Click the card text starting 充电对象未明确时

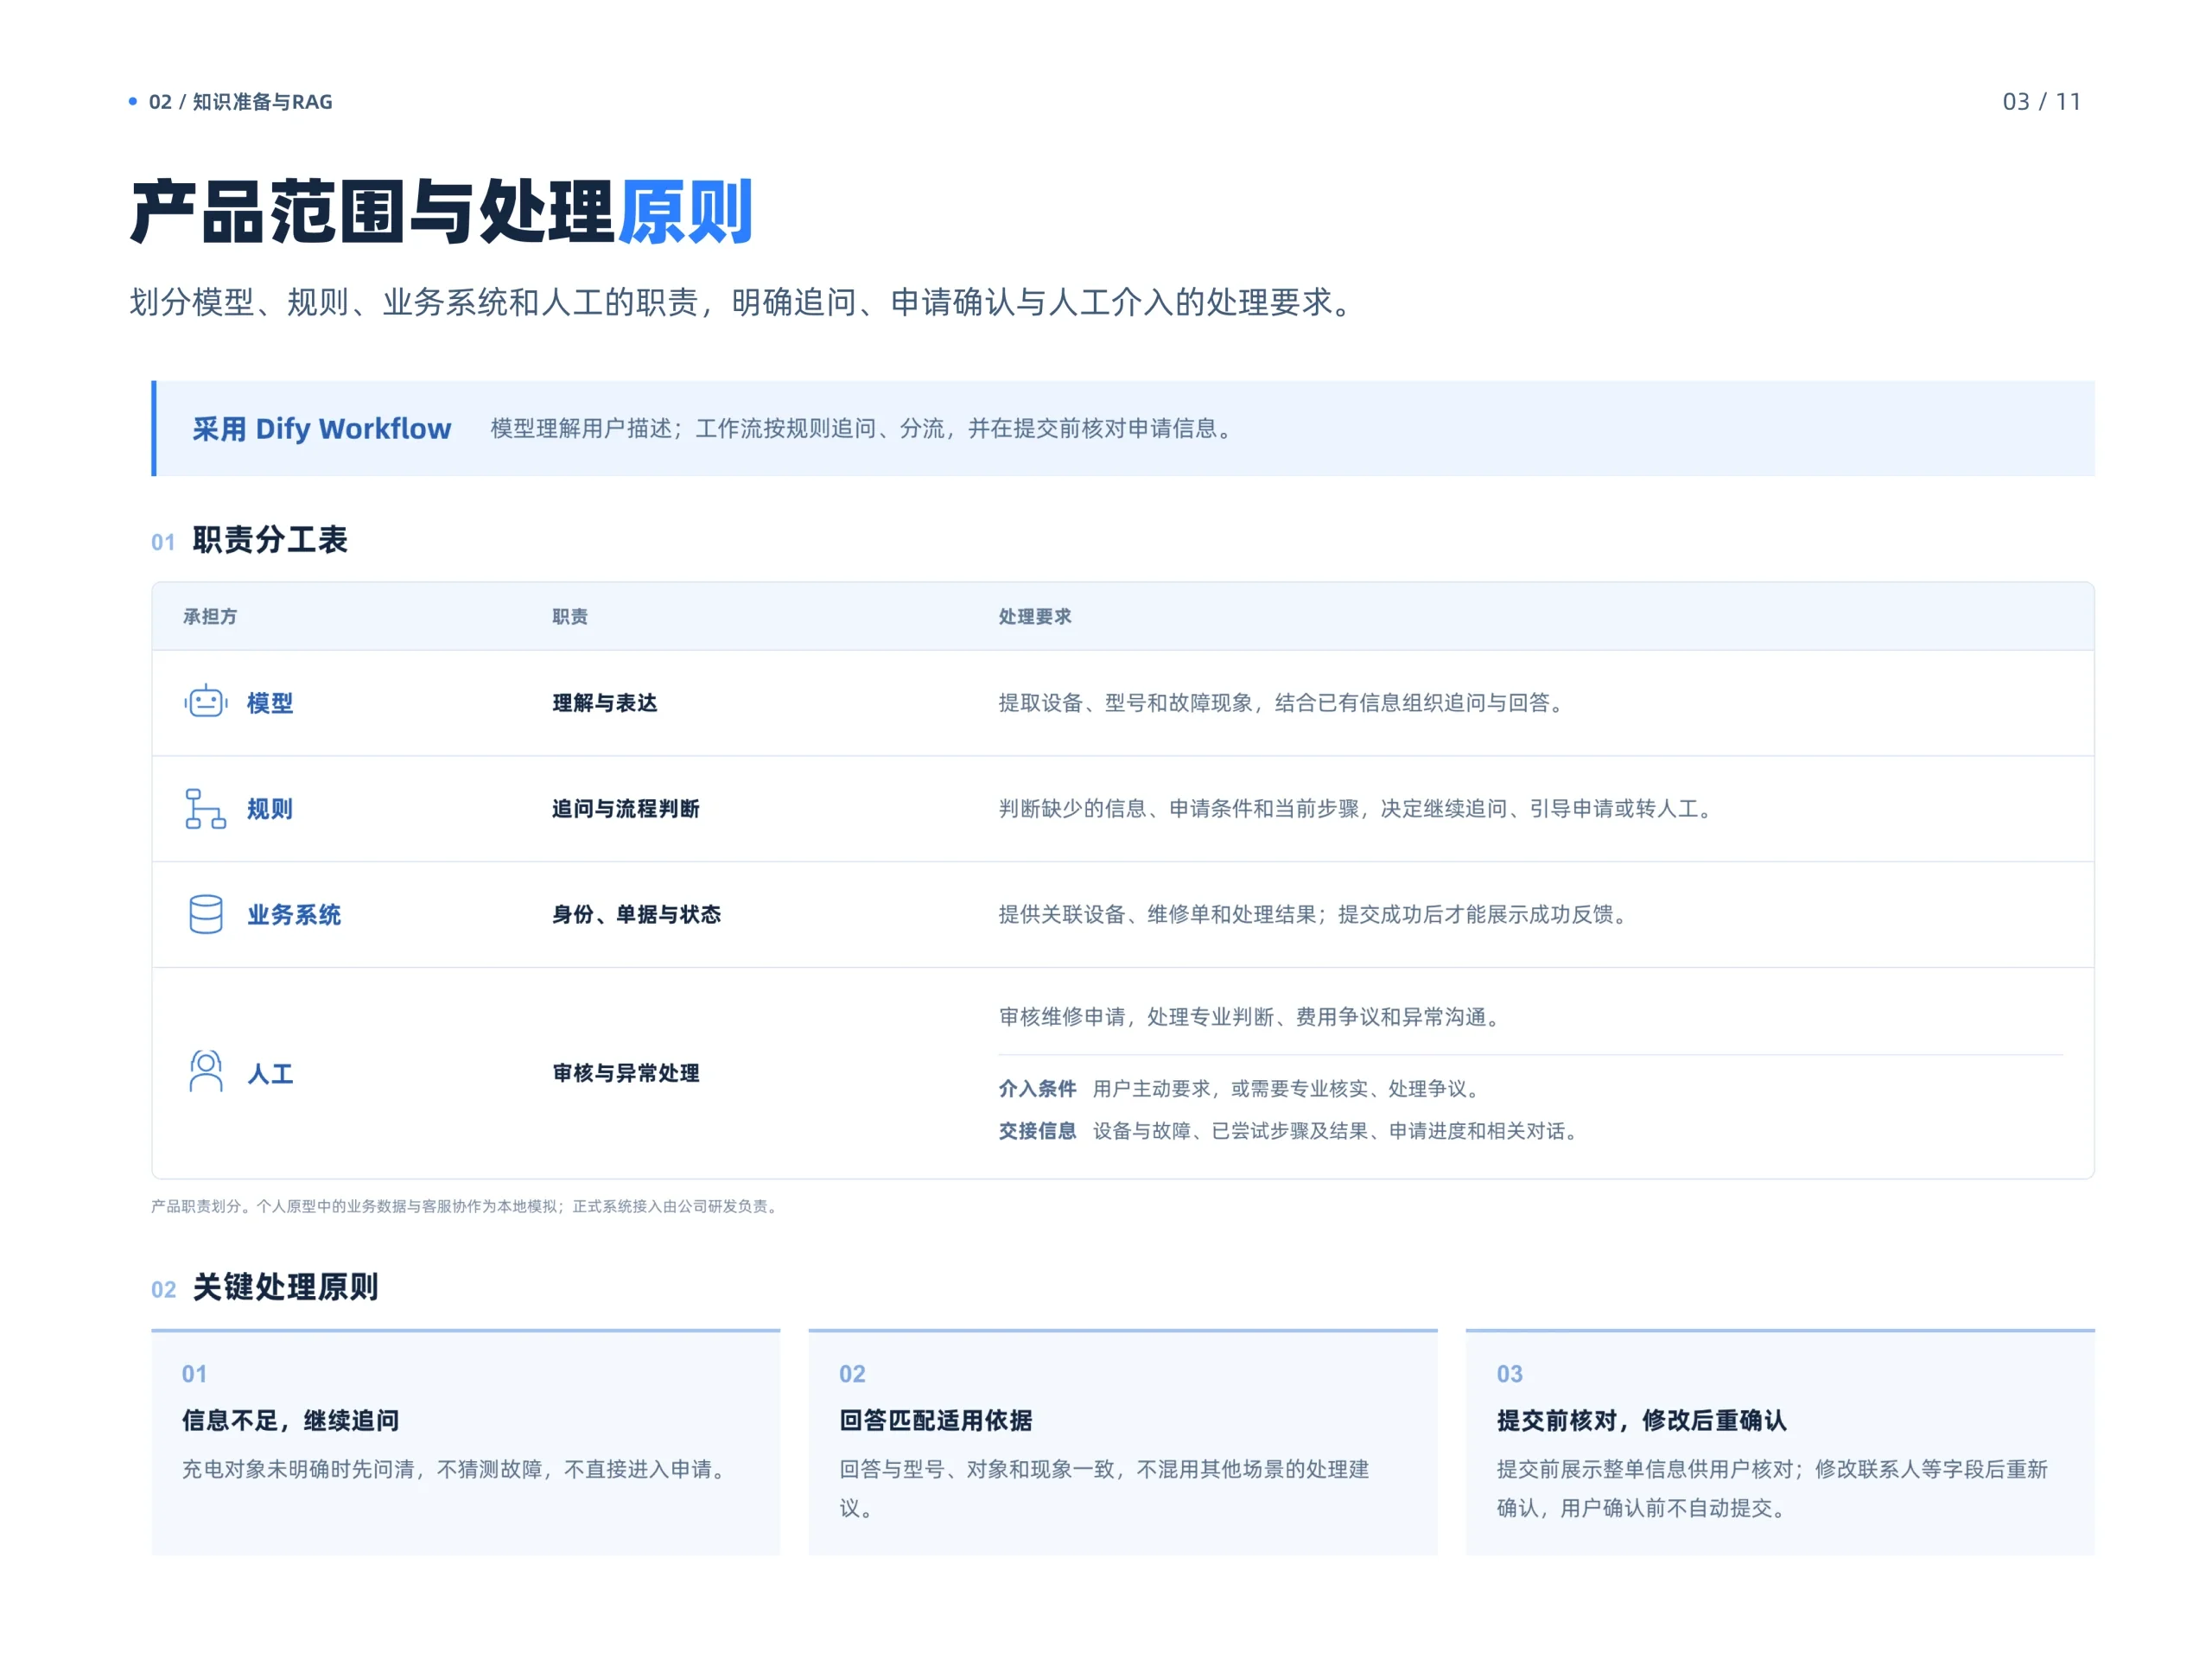457,1469
